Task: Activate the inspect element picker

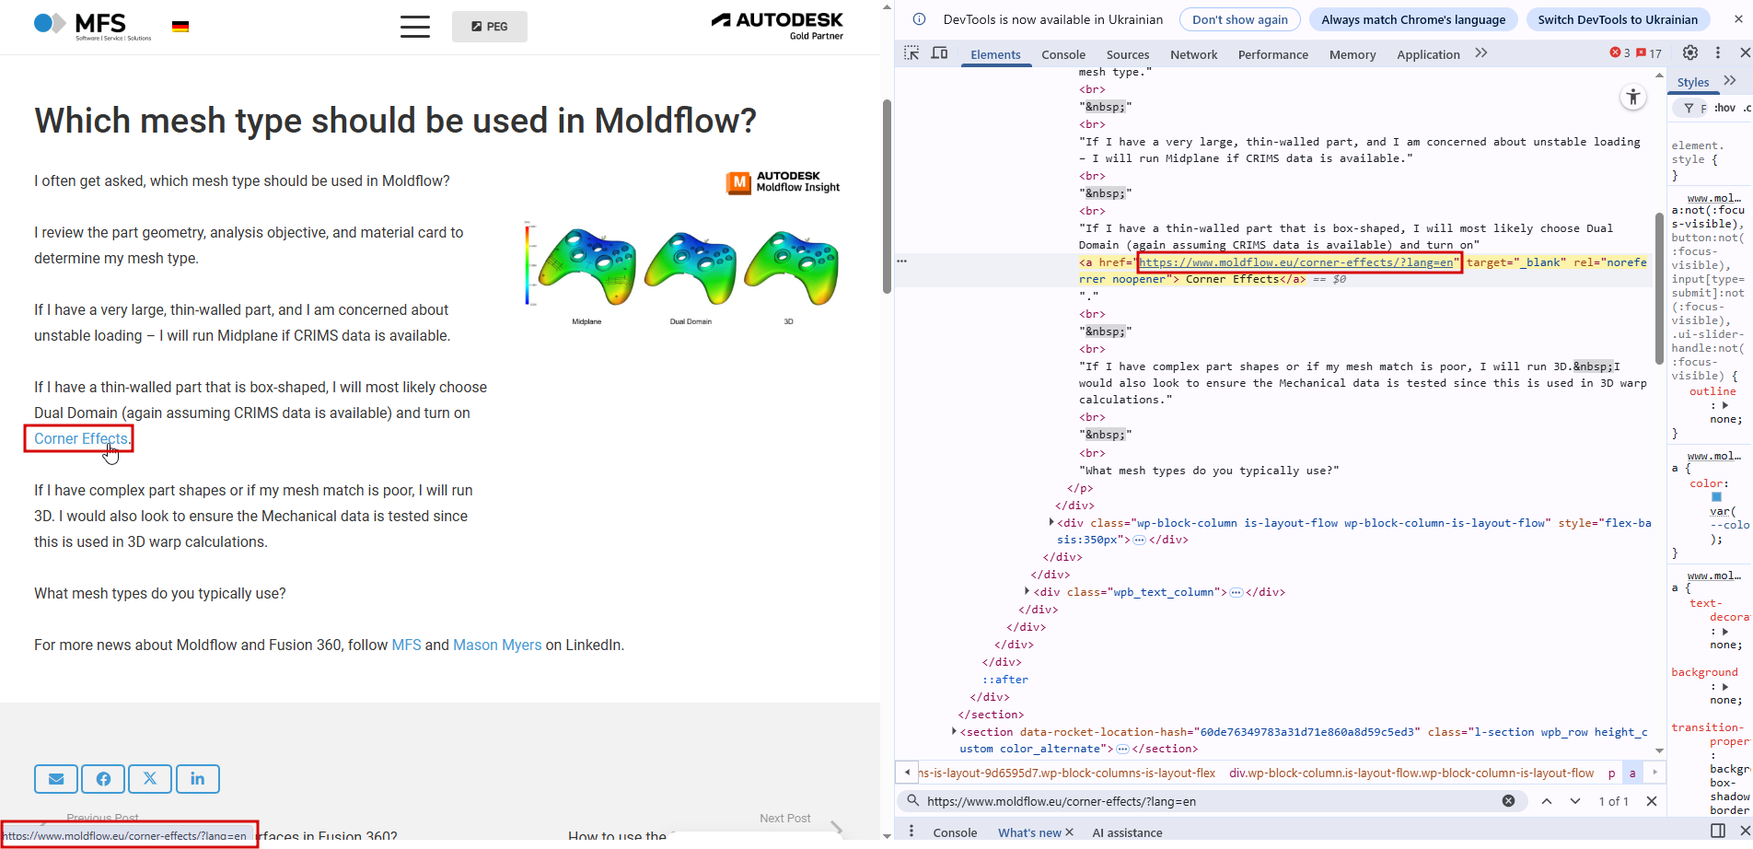Action: (x=911, y=53)
